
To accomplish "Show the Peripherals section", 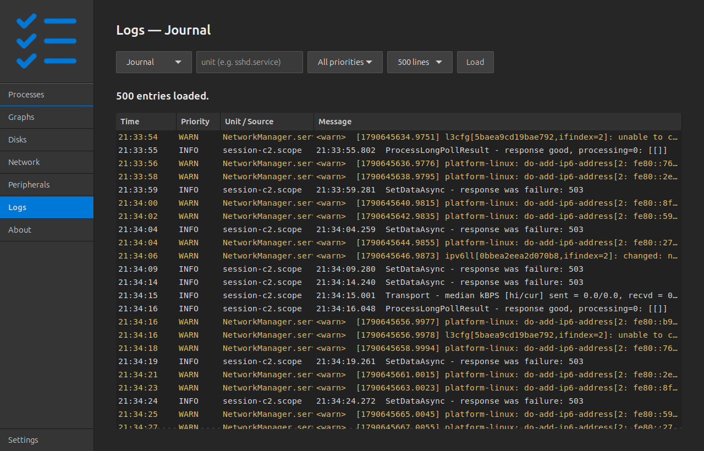I will pyautogui.click(x=47, y=185).
